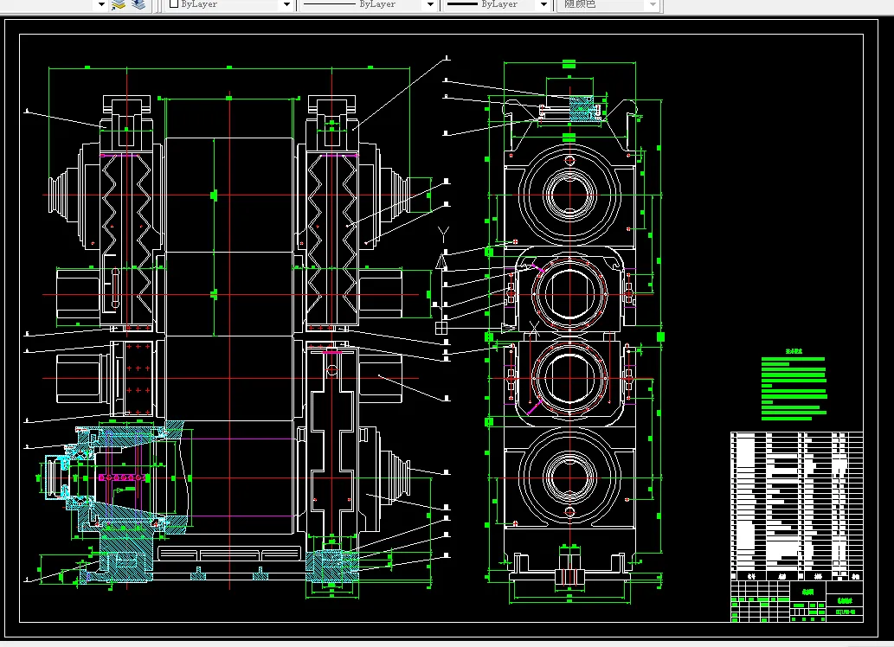The width and height of the screenshot is (894, 647).
Task: Click the Make Object's Layer Current icon
Action: click(x=119, y=5)
